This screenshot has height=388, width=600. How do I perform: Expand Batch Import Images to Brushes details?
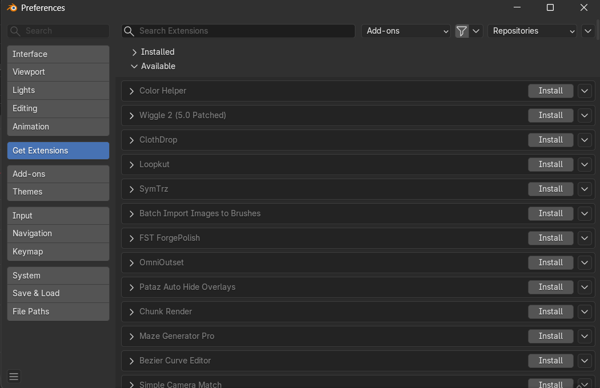coord(131,213)
